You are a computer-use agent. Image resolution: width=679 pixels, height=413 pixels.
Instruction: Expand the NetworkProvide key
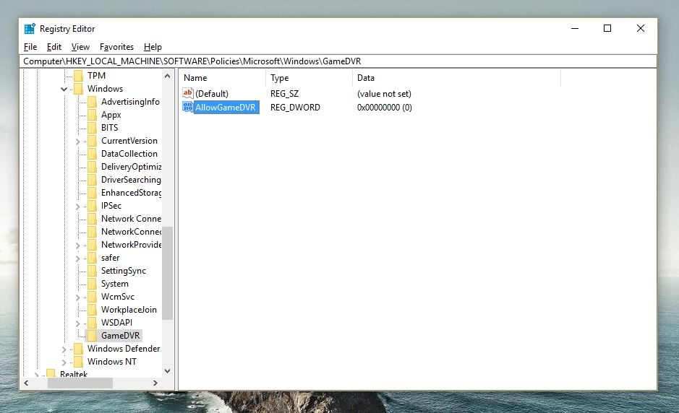point(78,245)
